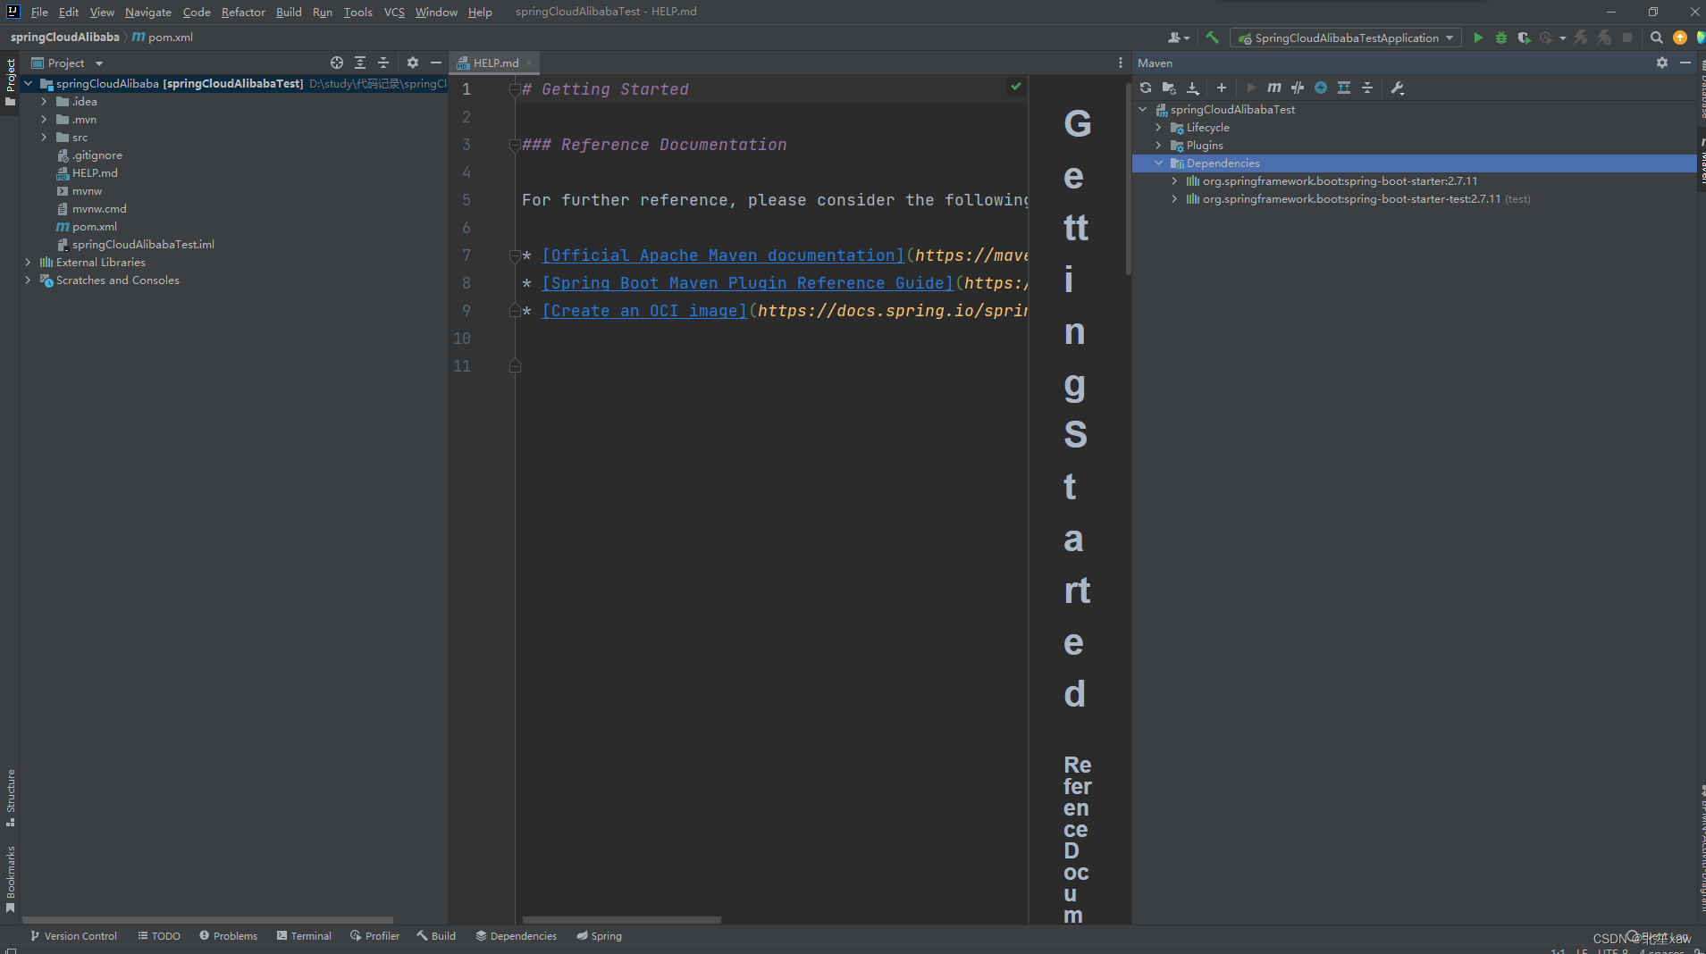This screenshot has height=954, width=1706.
Task: Expand the .idea folder
Action: click(x=44, y=102)
